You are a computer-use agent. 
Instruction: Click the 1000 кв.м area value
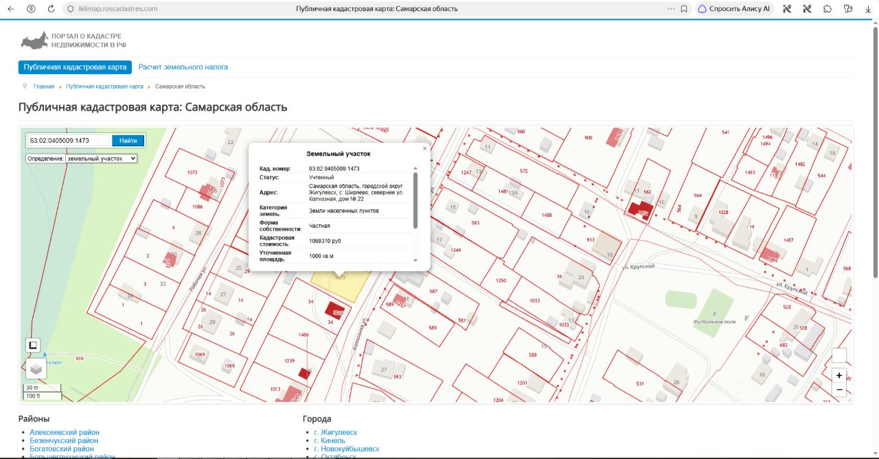(321, 256)
